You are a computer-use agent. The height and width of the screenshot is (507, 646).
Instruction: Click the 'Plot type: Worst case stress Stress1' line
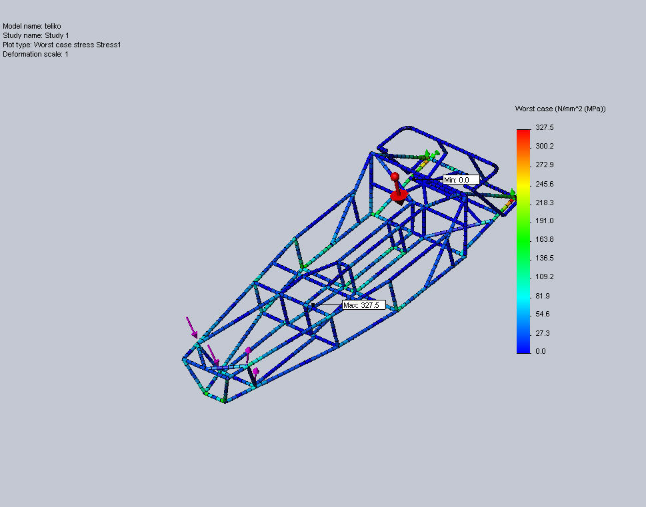click(62, 45)
